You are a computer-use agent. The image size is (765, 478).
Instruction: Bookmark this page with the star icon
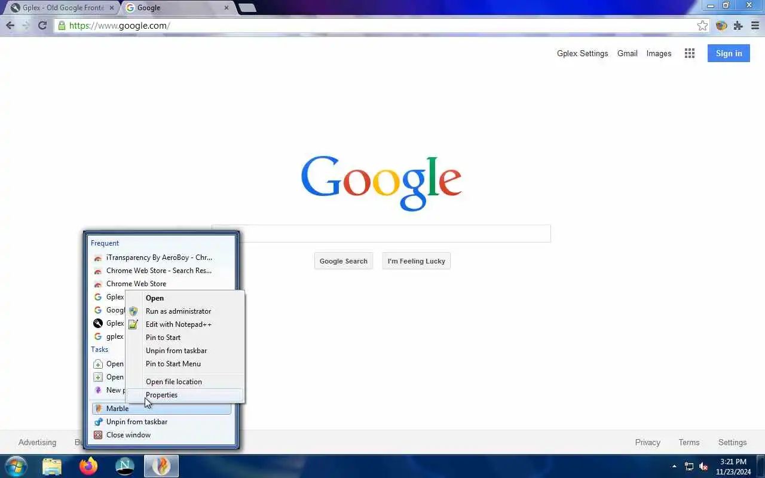702,26
